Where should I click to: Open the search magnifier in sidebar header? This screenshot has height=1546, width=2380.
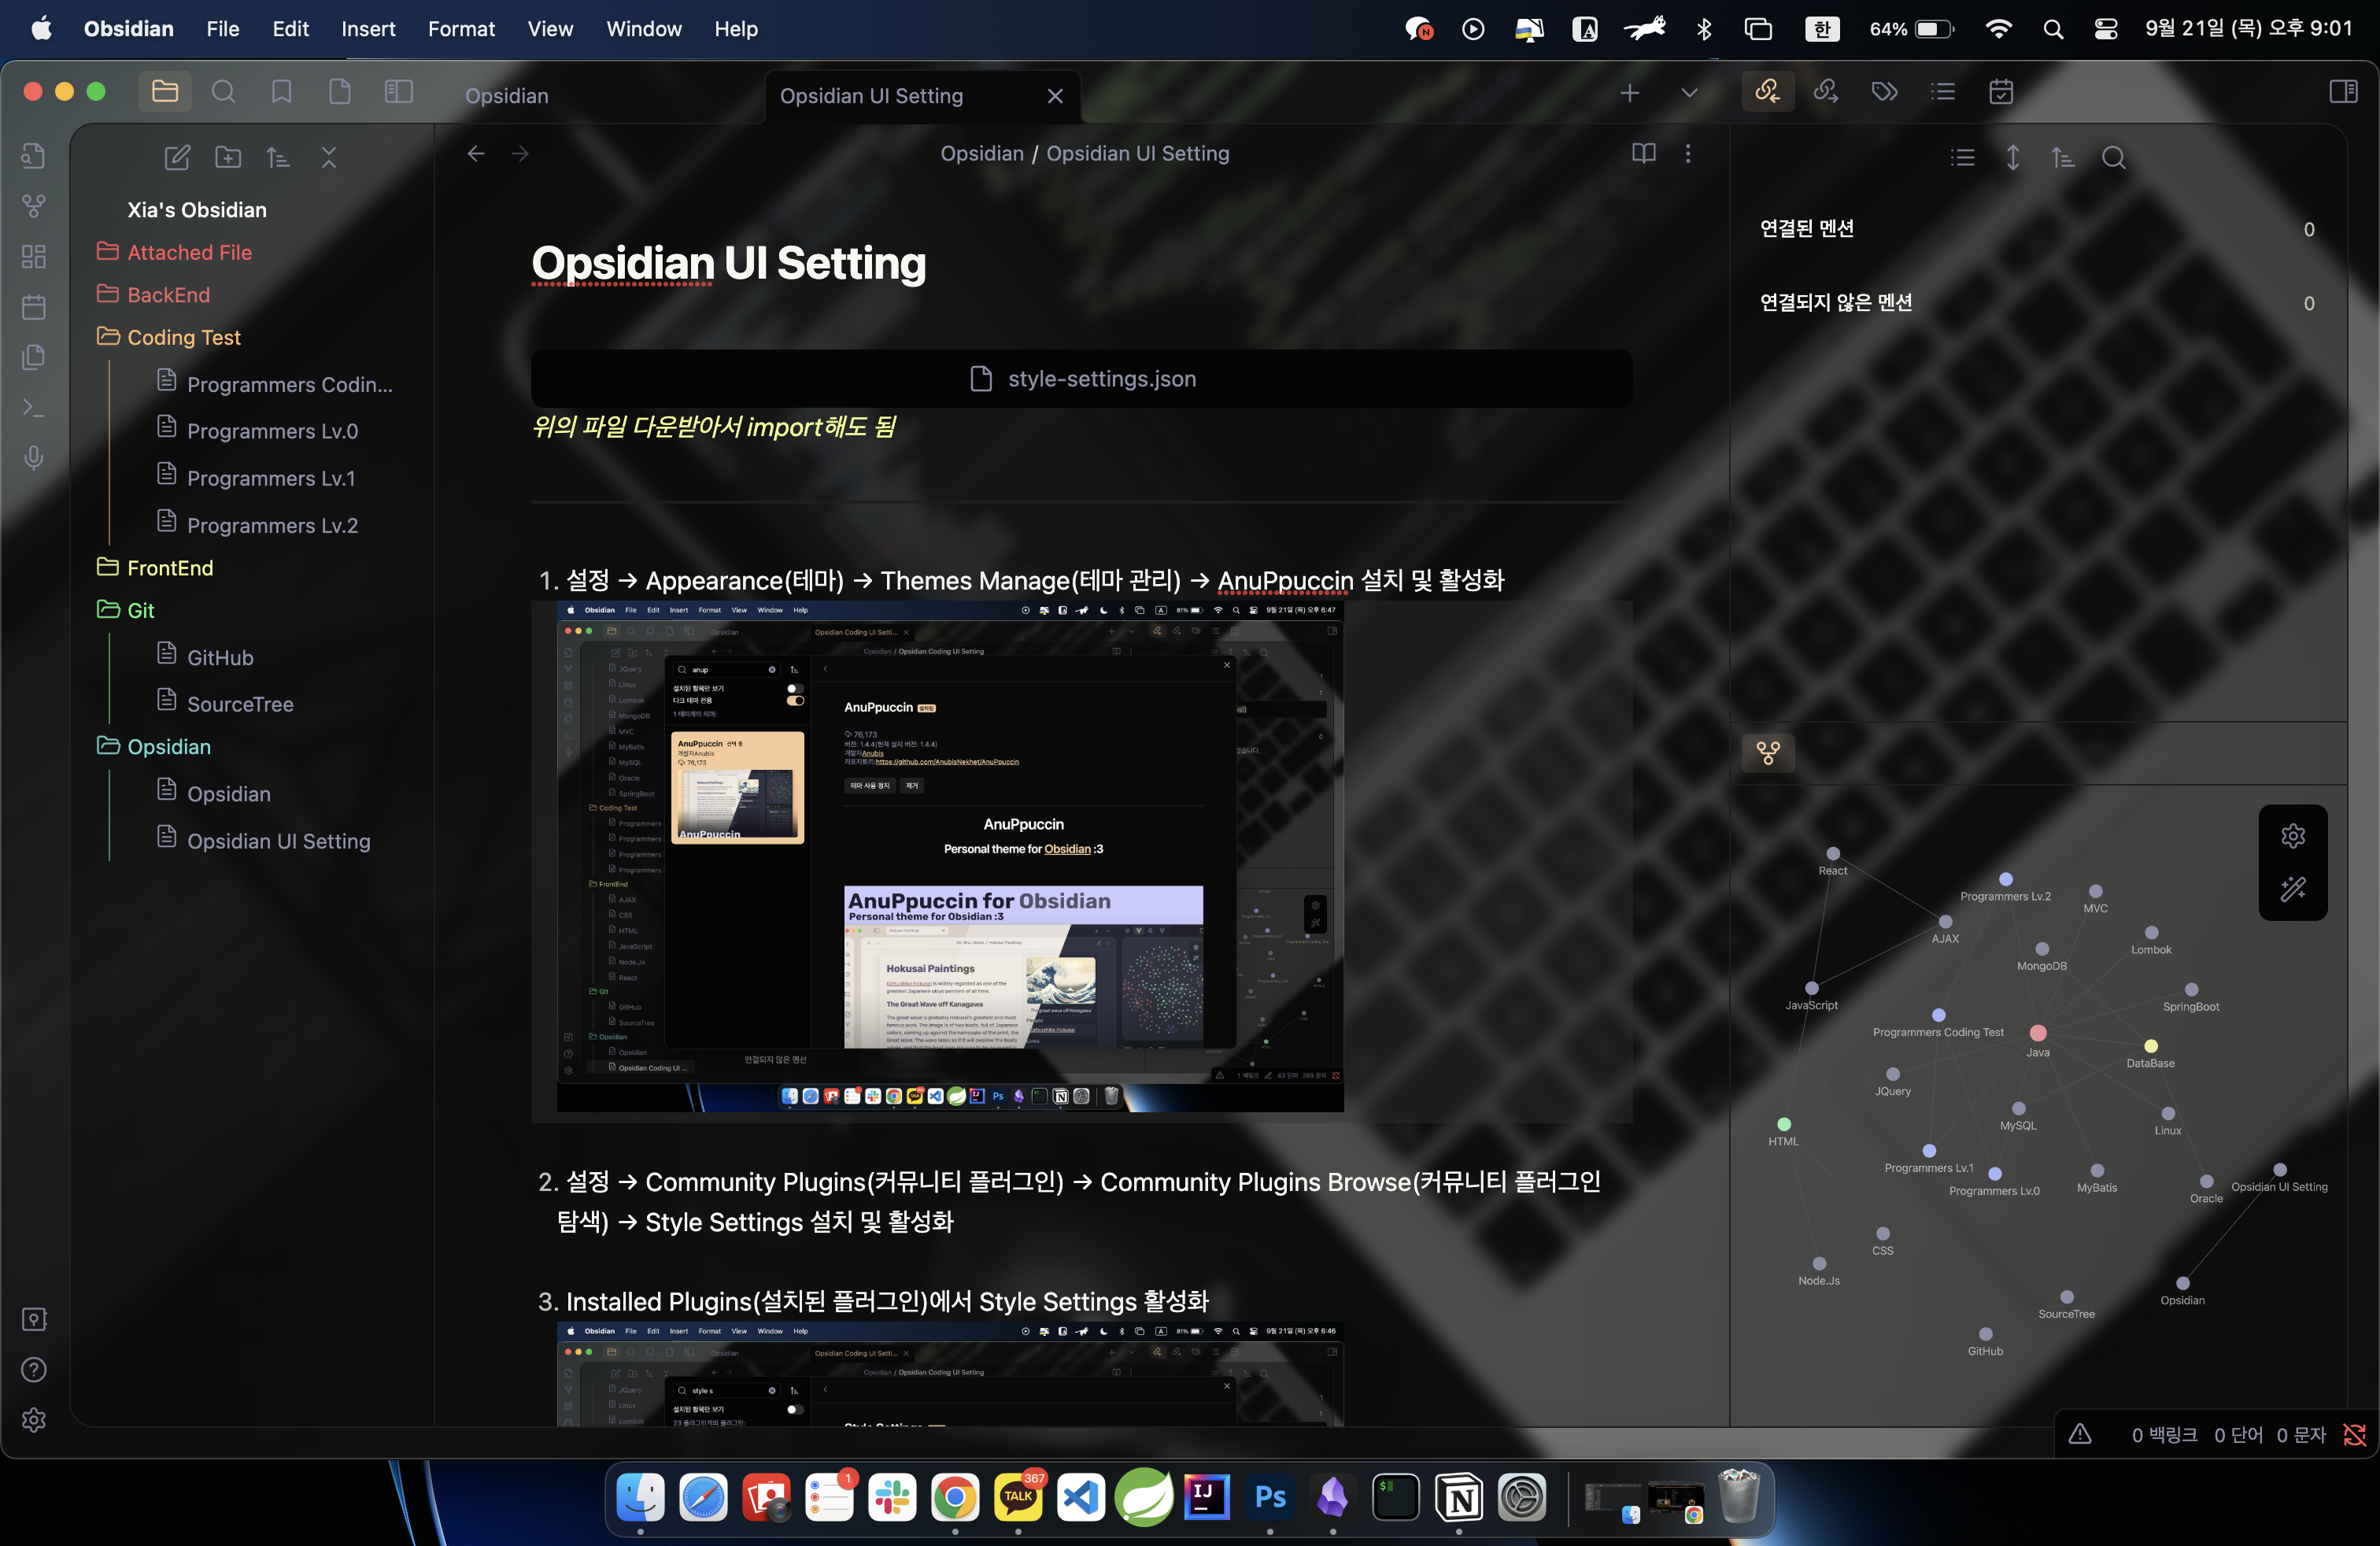pyautogui.click(x=223, y=92)
